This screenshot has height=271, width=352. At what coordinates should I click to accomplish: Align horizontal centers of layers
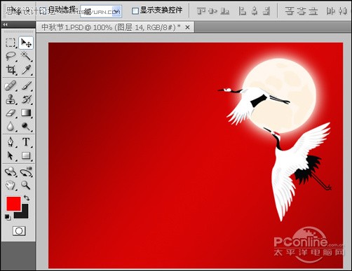tap(255, 11)
